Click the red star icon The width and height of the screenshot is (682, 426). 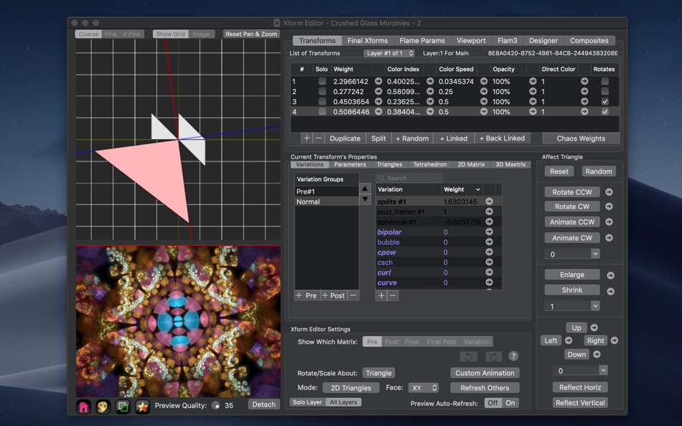[142, 407]
